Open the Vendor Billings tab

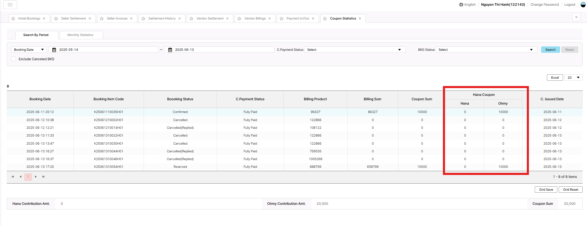(x=255, y=18)
